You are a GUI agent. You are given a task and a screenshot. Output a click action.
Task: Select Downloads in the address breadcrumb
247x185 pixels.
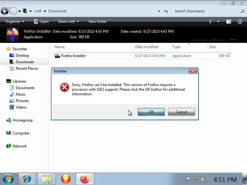pos(57,11)
